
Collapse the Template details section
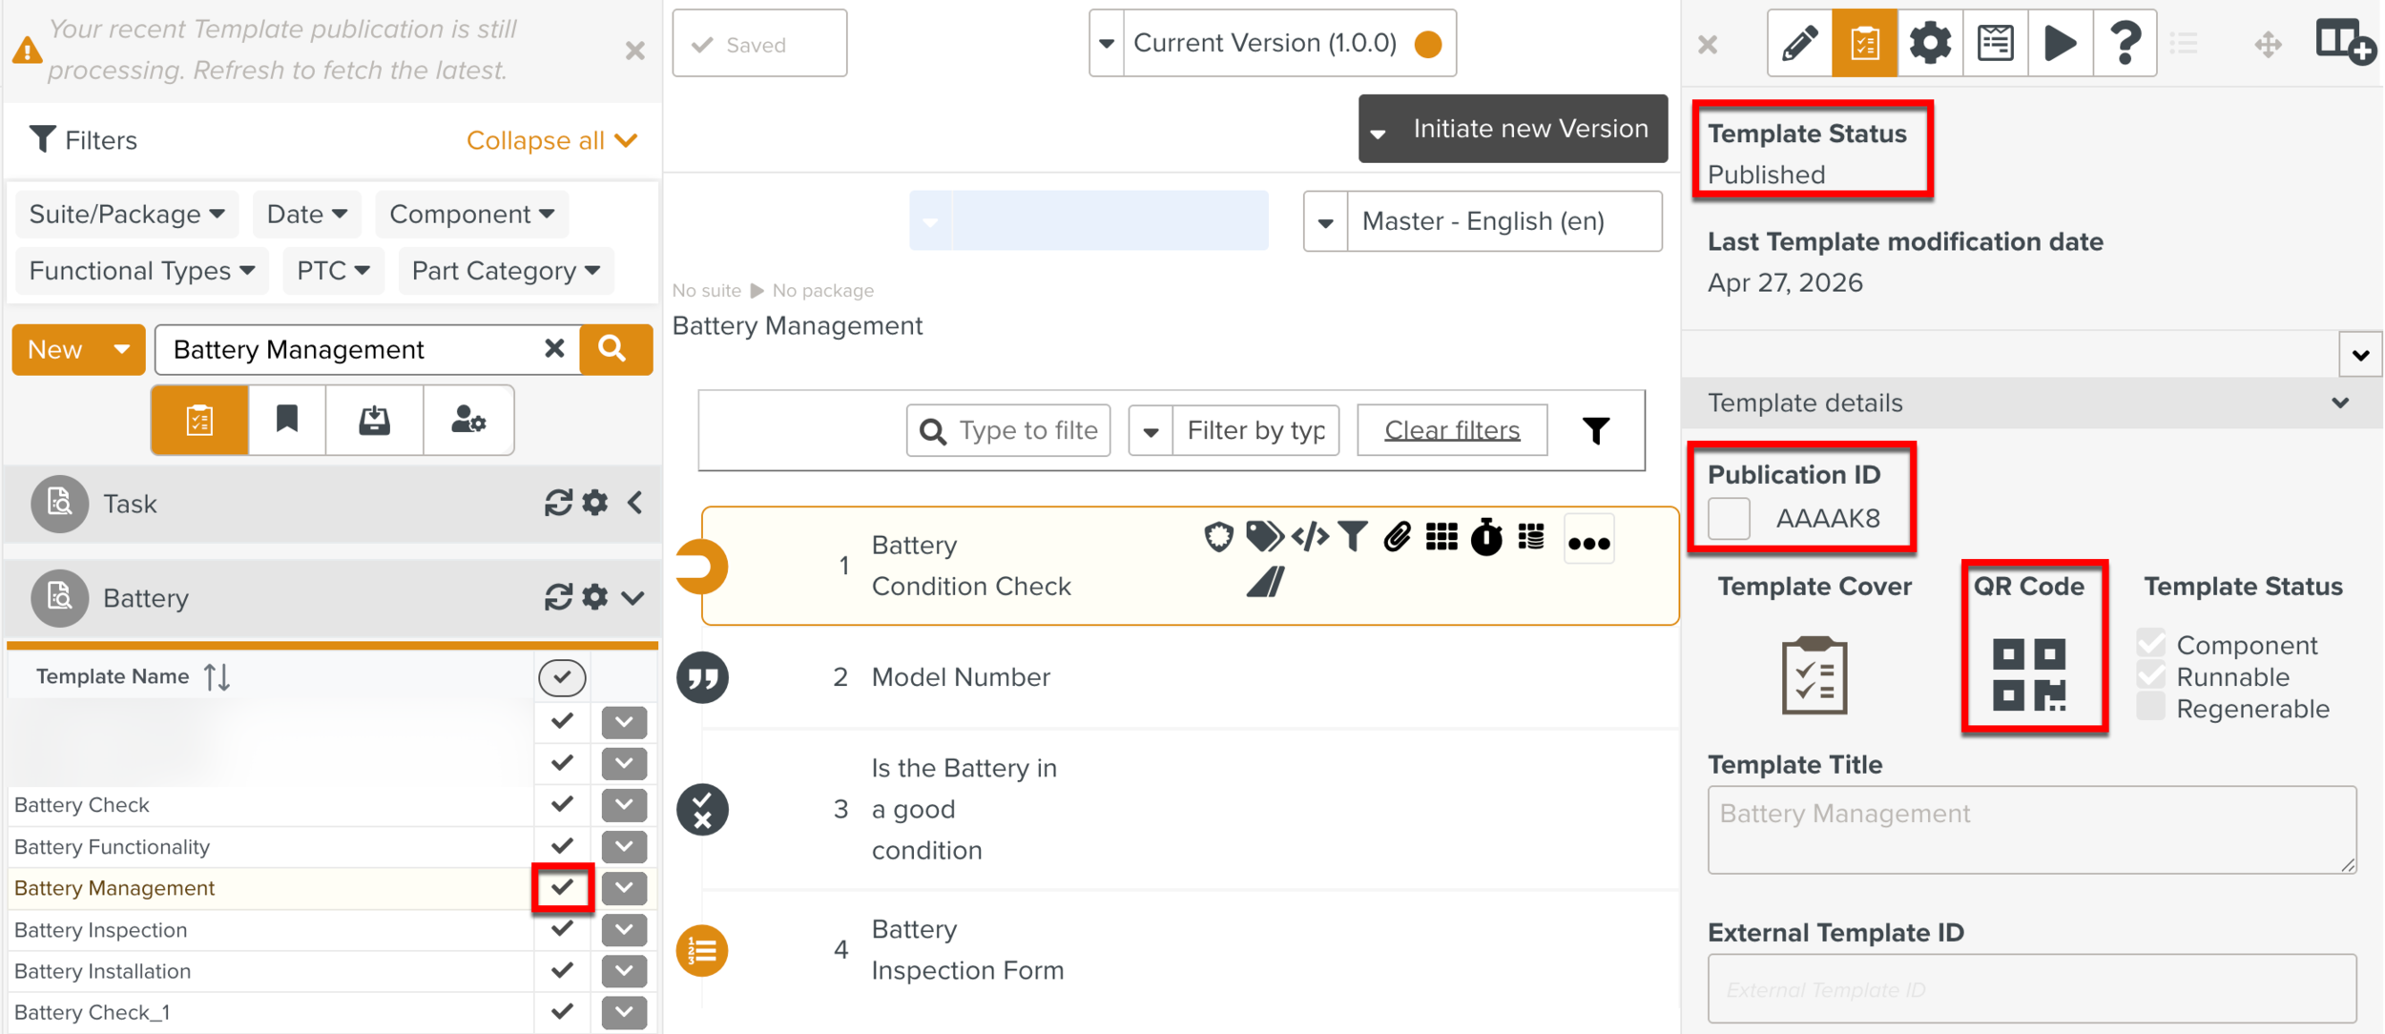2339,403
